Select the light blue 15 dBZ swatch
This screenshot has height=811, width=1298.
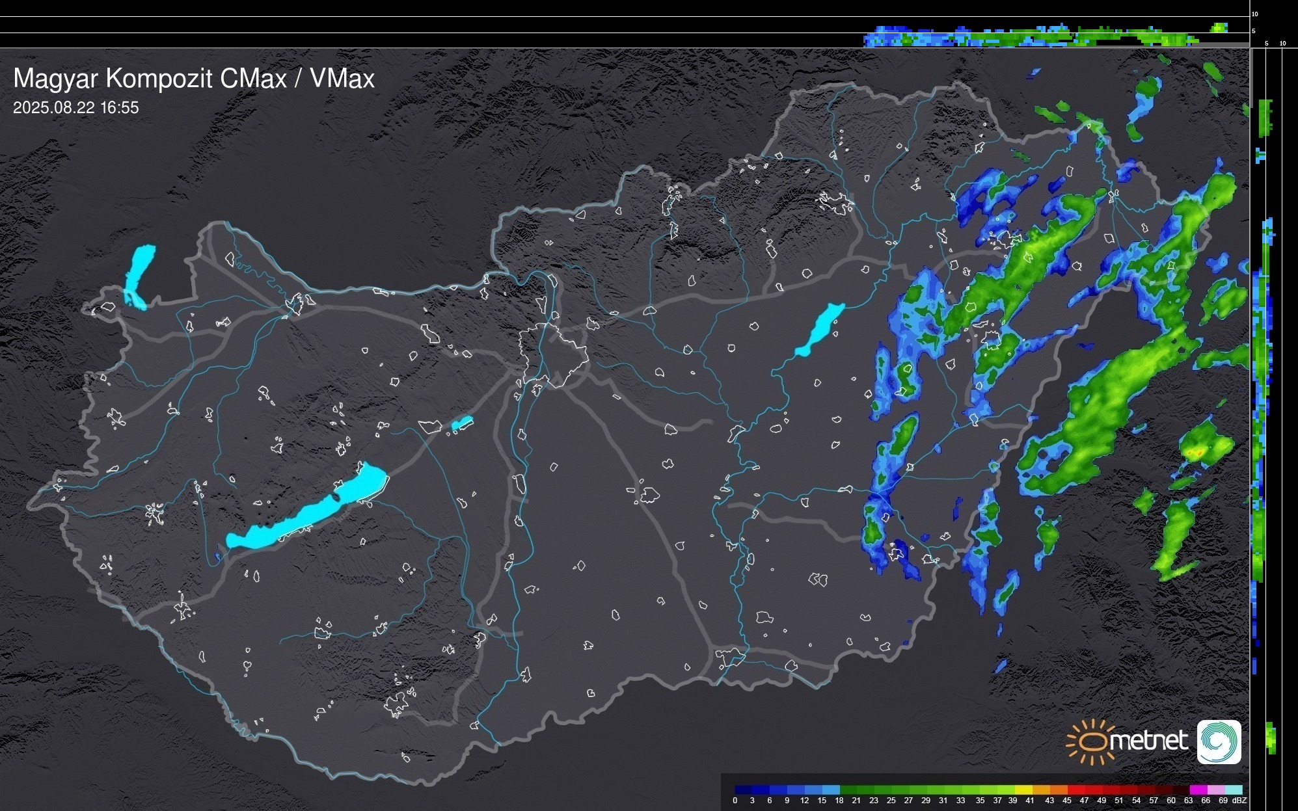click(830, 790)
